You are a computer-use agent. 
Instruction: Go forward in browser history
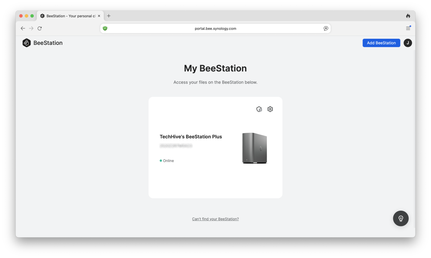pos(31,28)
